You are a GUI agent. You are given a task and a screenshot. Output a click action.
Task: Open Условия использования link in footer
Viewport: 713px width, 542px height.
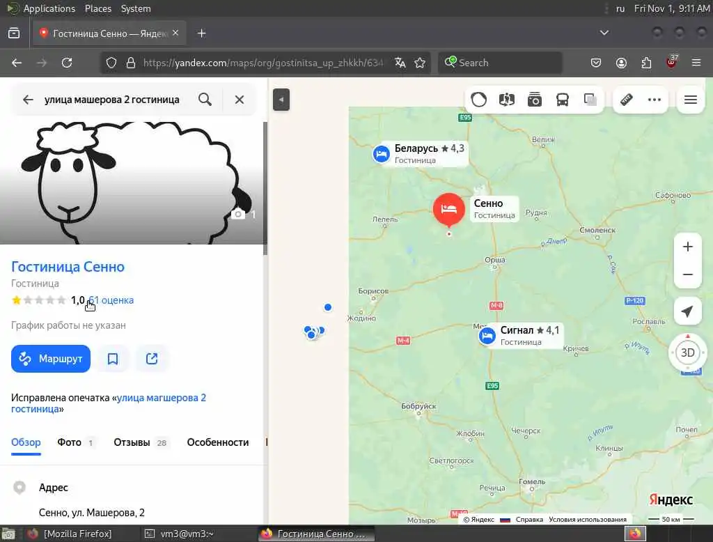588,520
